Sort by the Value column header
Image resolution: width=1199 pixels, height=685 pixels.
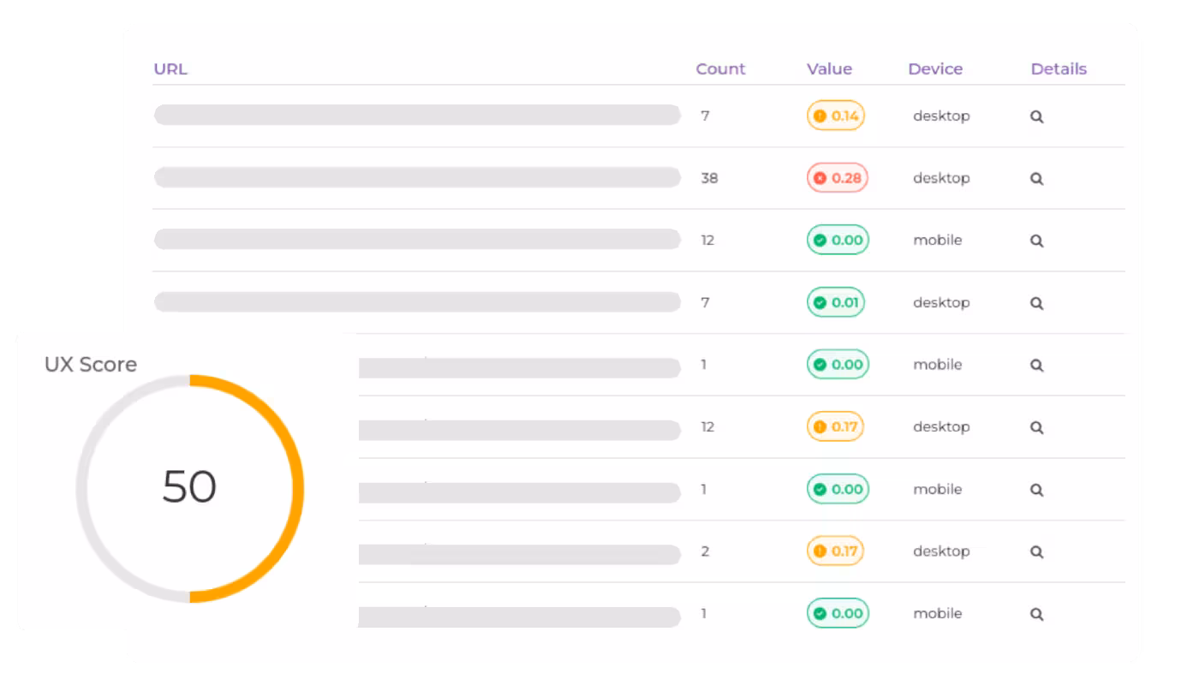[829, 69]
